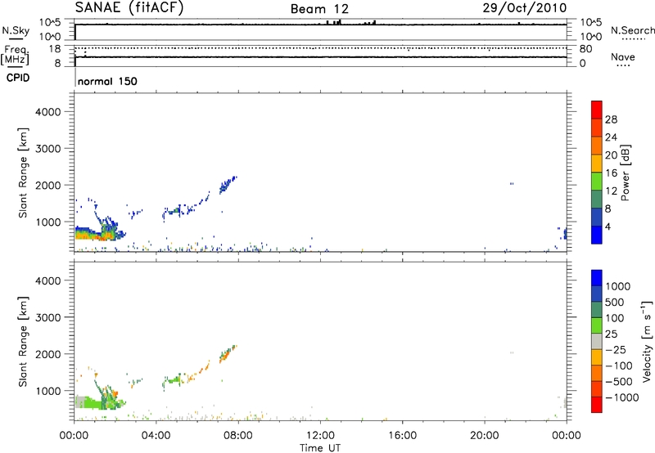655x453 pixels.
Task: Click the green Velocity segment between 25 and 100
Action: coord(597,325)
